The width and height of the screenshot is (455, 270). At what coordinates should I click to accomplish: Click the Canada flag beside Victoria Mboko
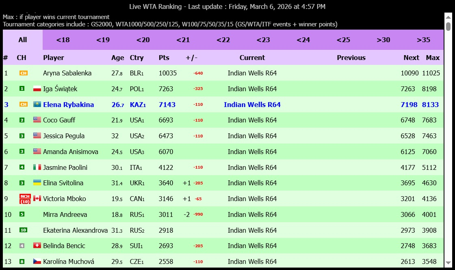[x=37, y=199]
